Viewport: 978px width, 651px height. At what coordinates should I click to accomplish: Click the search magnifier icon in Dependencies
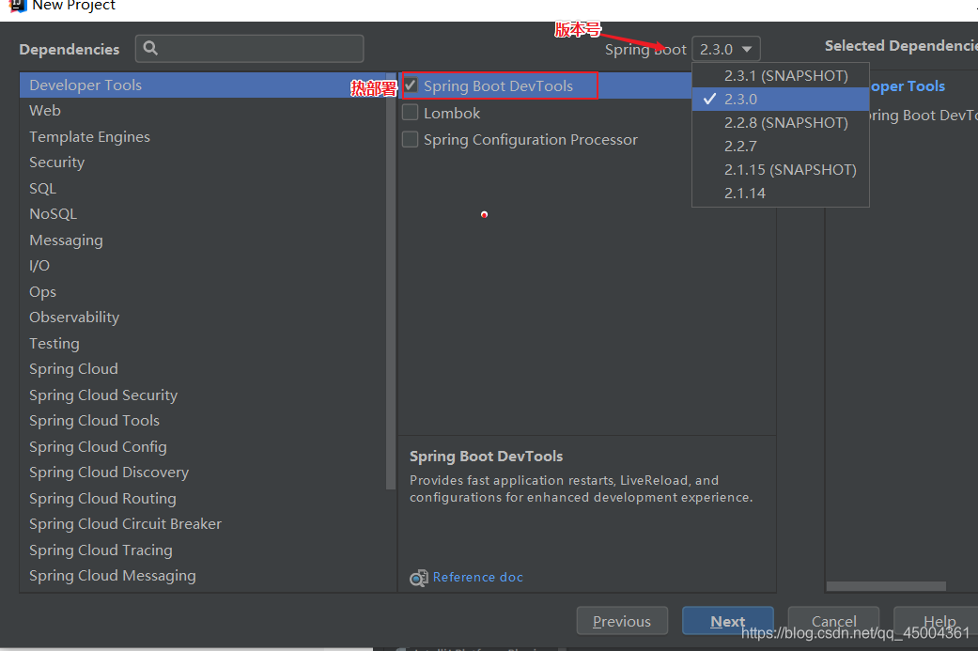click(150, 48)
